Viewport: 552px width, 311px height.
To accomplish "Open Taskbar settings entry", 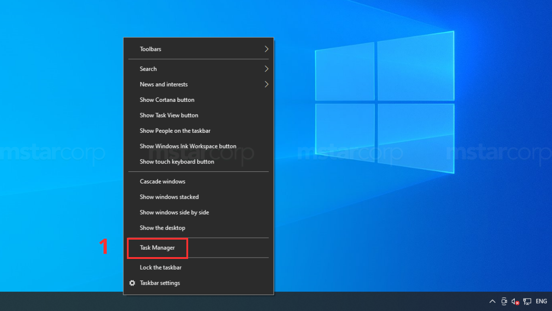I will (x=198, y=283).
